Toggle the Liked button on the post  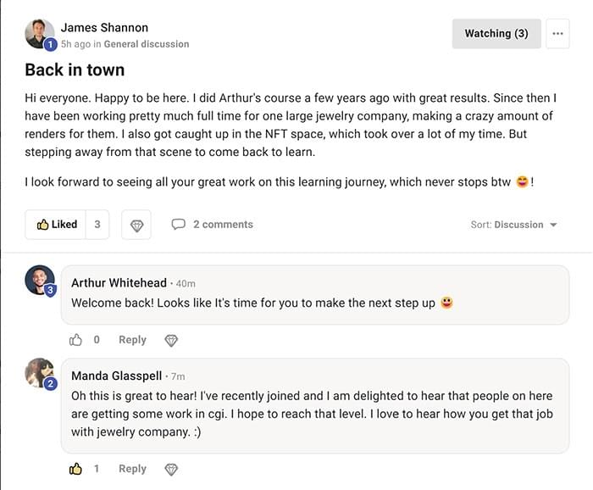pos(56,225)
